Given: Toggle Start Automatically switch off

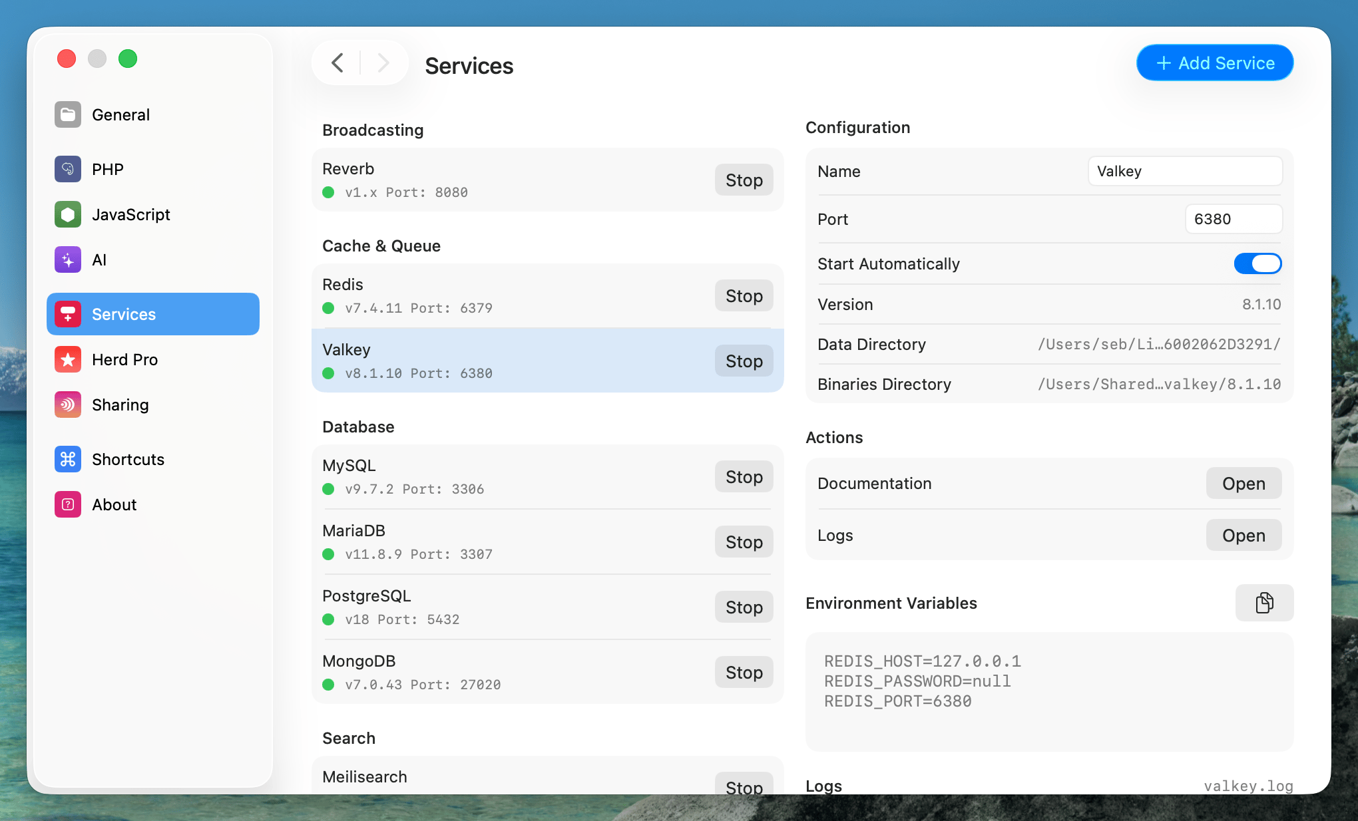Looking at the screenshot, I should 1257,263.
